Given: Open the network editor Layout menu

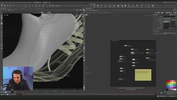Looking at the screenshot, I should tap(101, 13).
